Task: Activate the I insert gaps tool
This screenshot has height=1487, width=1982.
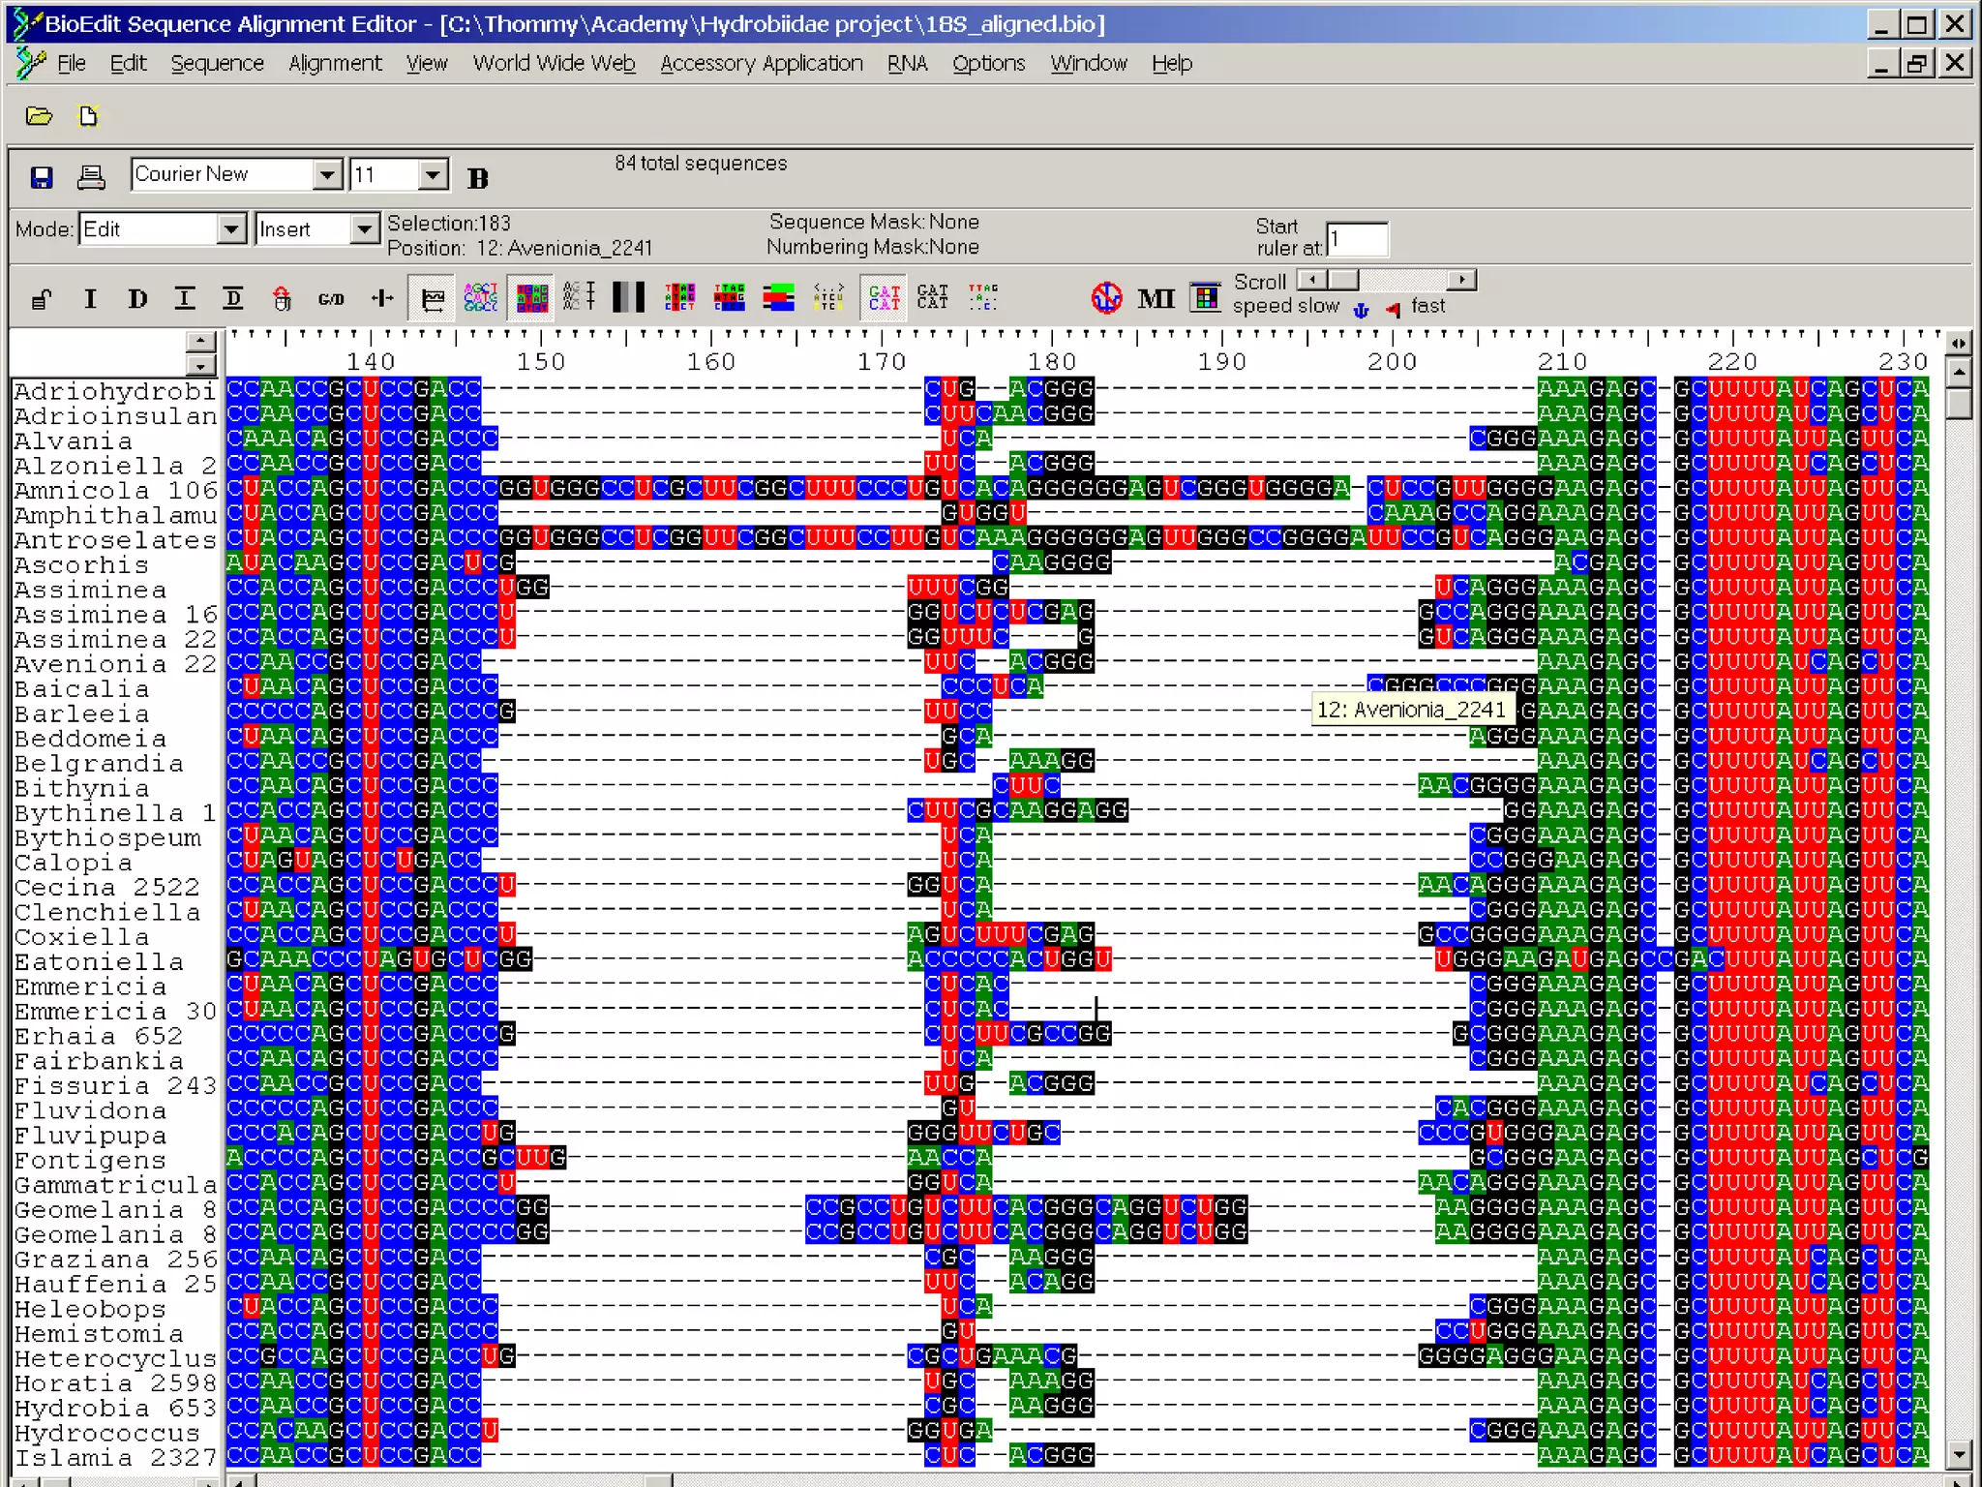Action: pos(90,298)
